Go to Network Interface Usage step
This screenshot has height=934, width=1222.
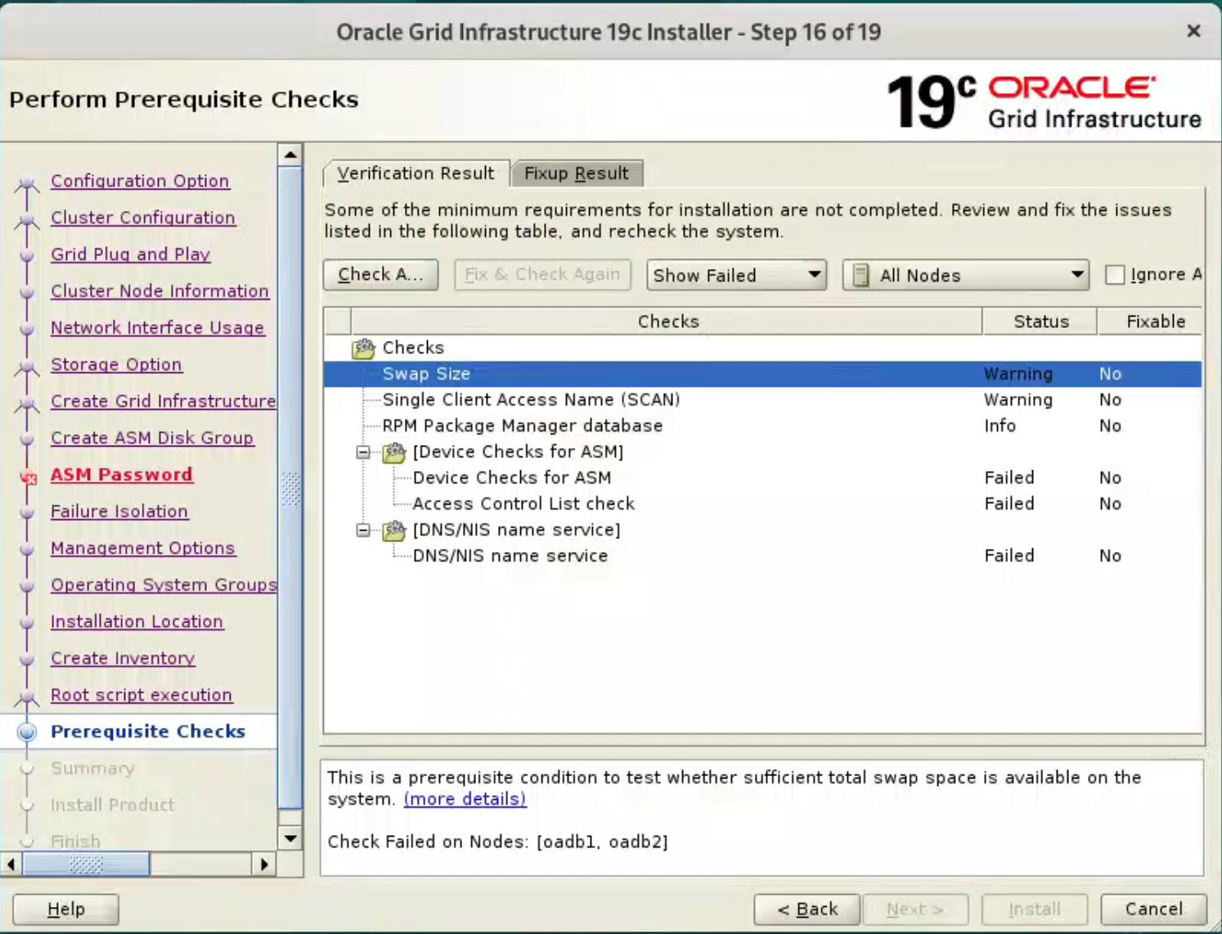pyautogui.click(x=157, y=328)
